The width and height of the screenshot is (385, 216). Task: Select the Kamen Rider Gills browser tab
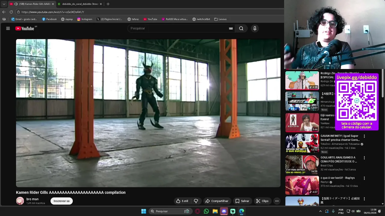coord(32,4)
